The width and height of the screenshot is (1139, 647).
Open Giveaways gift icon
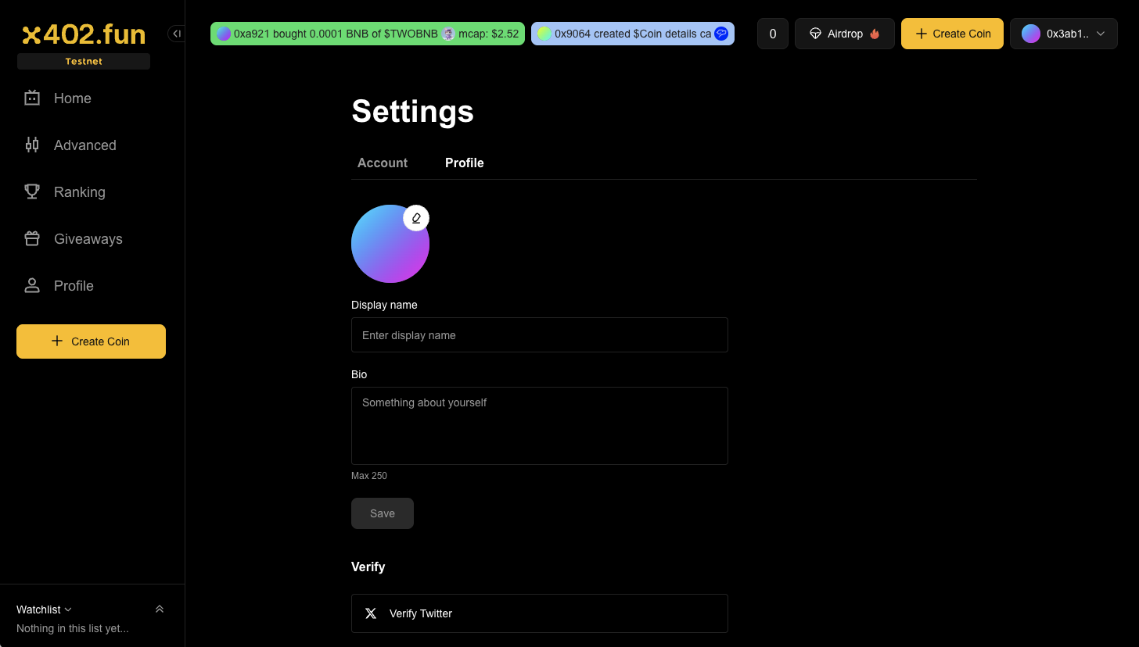point(32,239)
